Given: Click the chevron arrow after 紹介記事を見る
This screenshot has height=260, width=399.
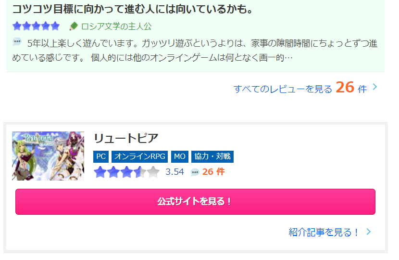Looking at the screenshot, I should tap(368, 232).
